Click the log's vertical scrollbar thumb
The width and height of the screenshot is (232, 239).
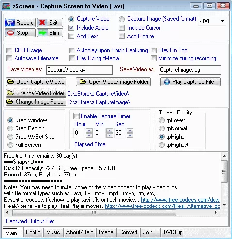[224, 171]
